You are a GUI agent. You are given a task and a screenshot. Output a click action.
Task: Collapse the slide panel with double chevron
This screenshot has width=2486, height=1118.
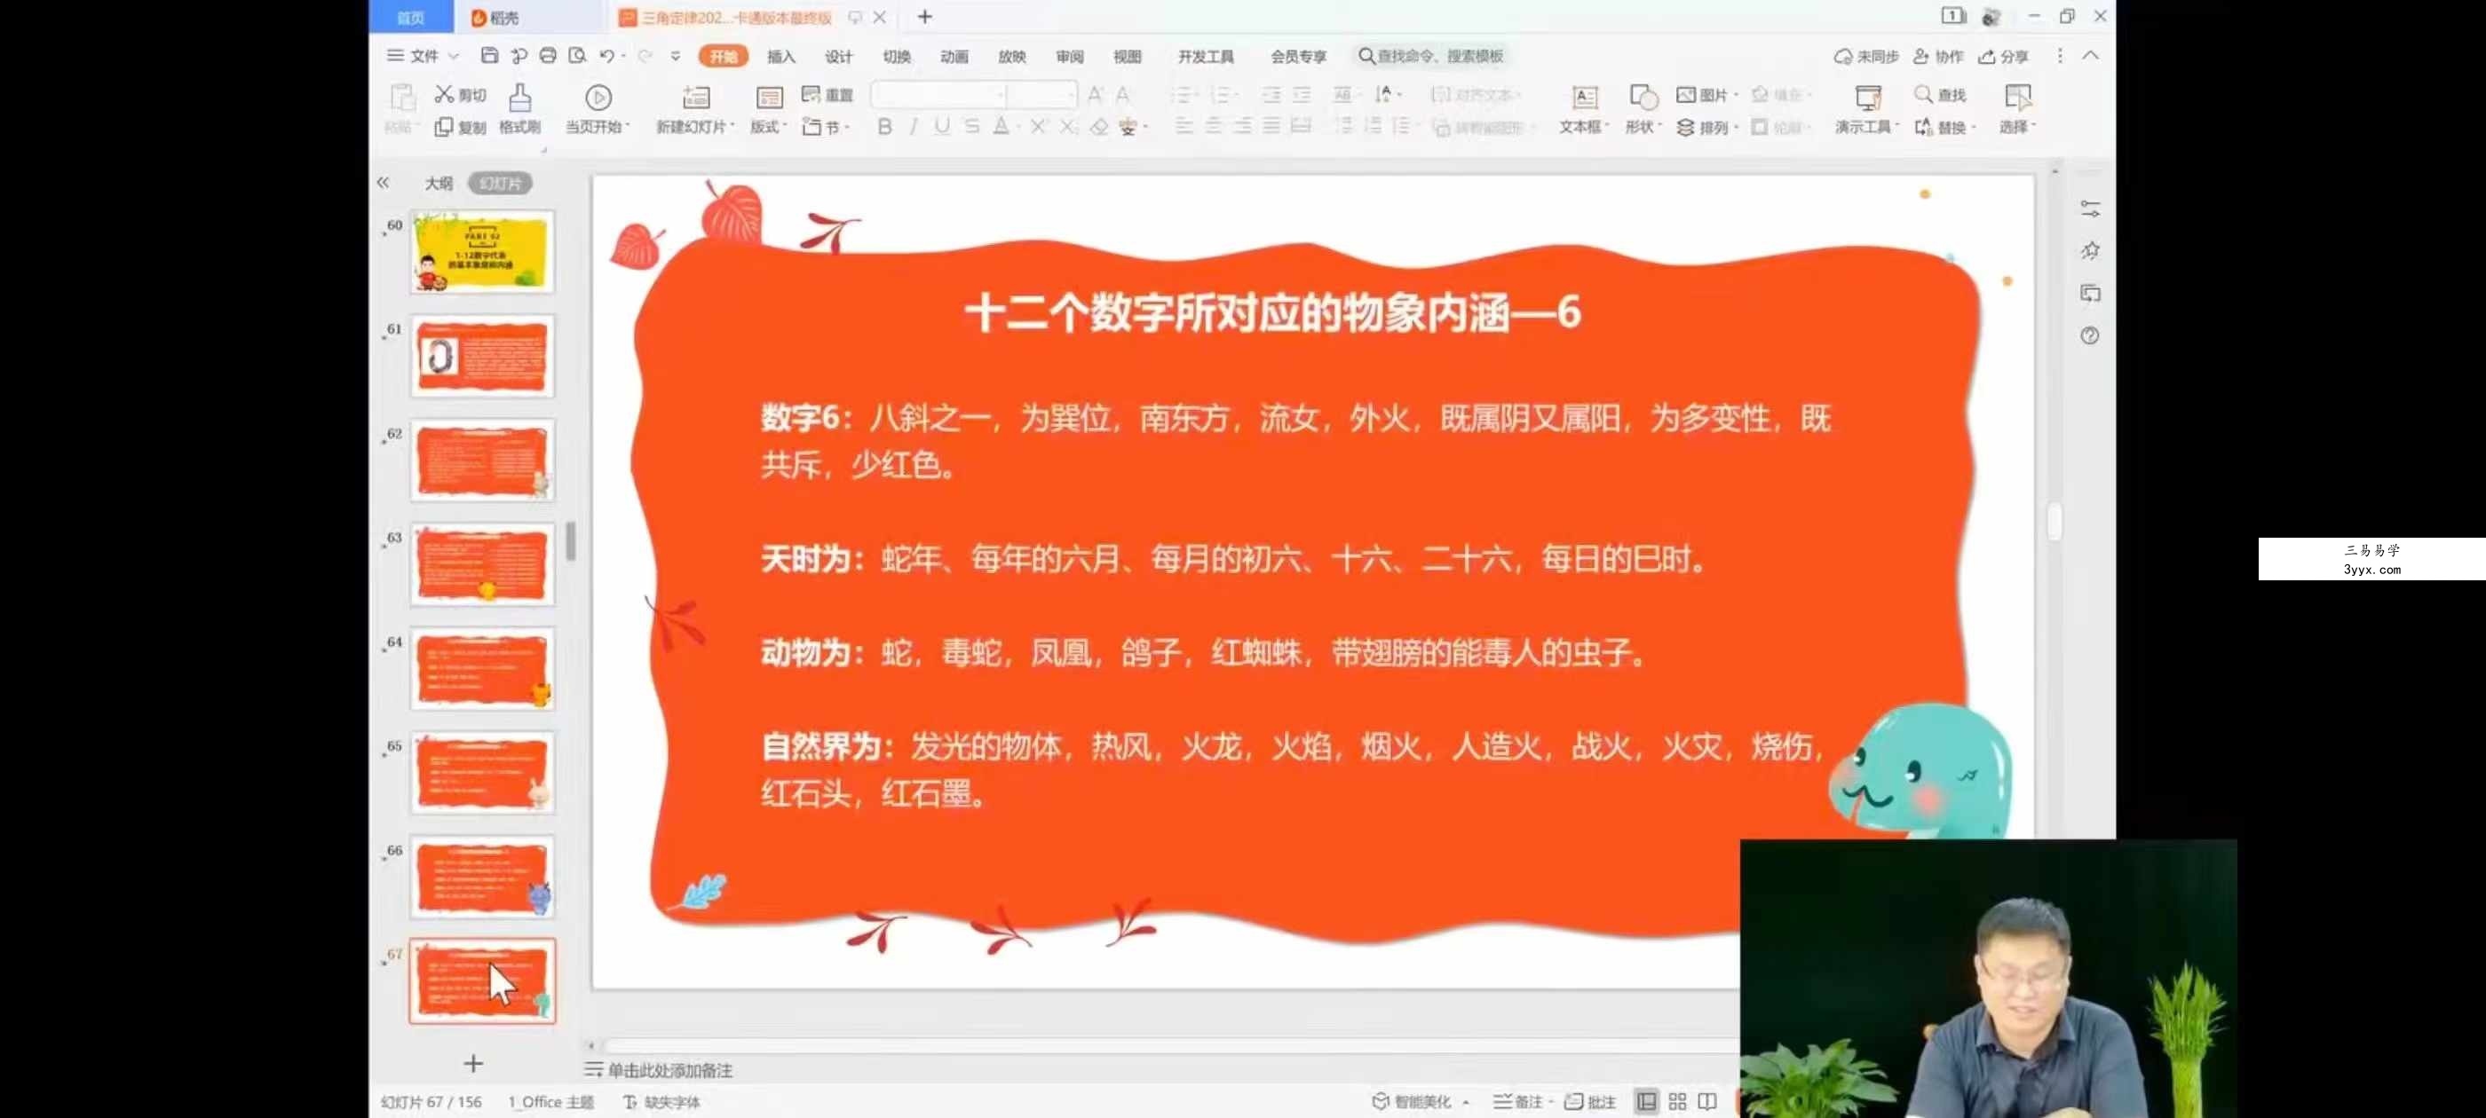point(384,182)
